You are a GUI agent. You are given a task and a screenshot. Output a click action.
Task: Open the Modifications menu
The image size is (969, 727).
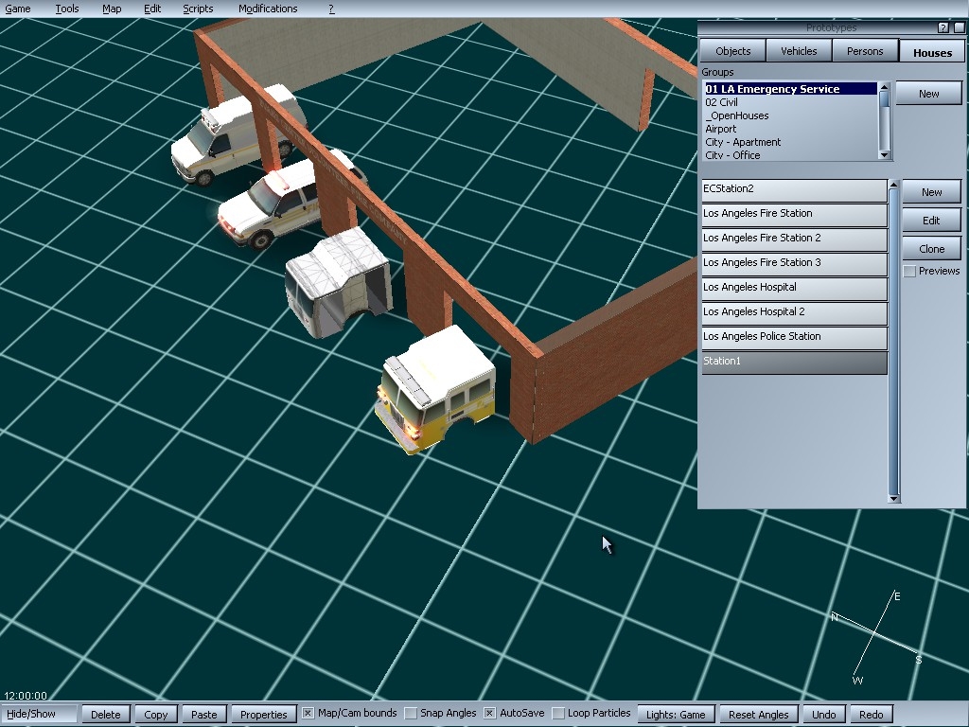(268, 9)
